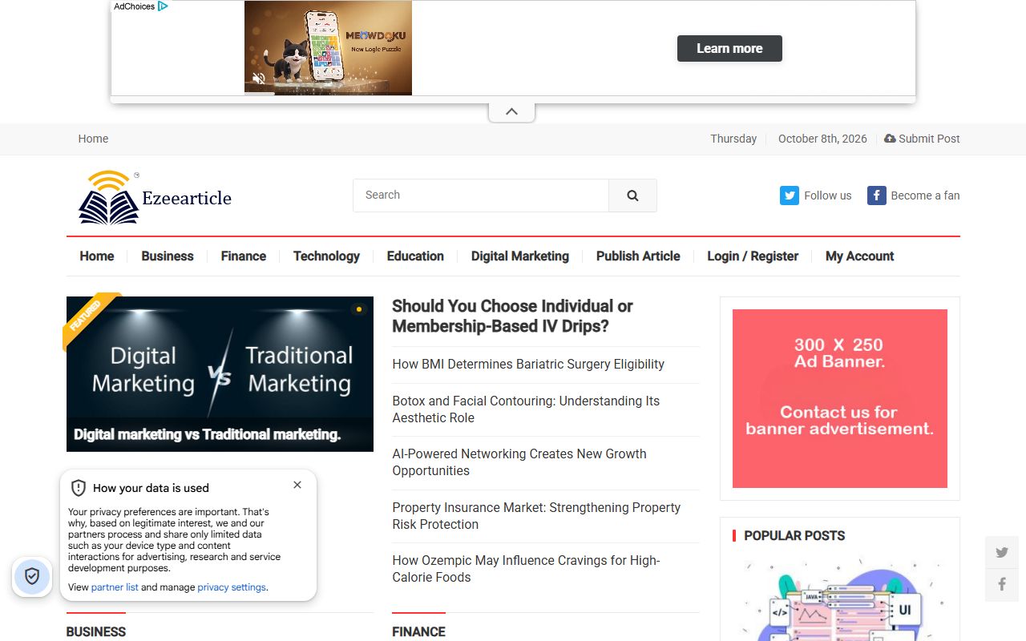Screen dimensions: 1026x641
Task: Focus the Search input field
Action: point(481,196)
